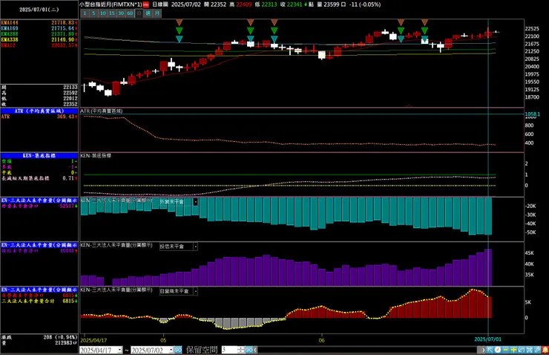Open the start date 2025/04/17 dropdown

coord(119,350)
